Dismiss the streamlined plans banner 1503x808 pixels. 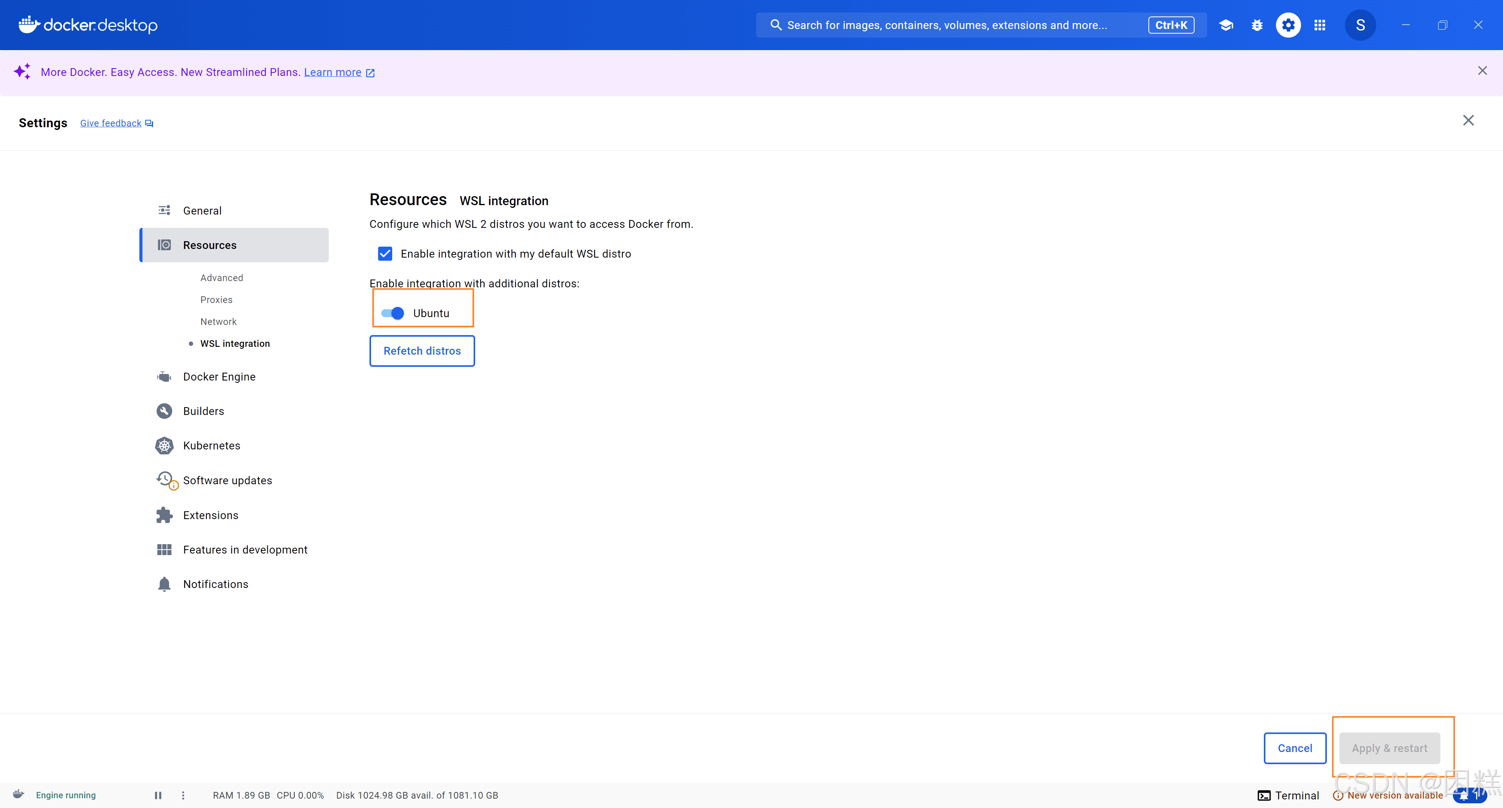point(1482,70)
